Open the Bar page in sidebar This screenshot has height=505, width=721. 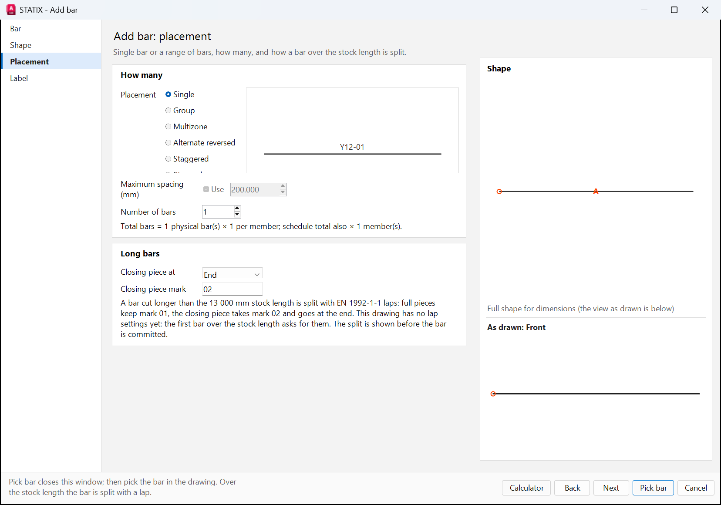pyautogui.click(x=51, y=29)
